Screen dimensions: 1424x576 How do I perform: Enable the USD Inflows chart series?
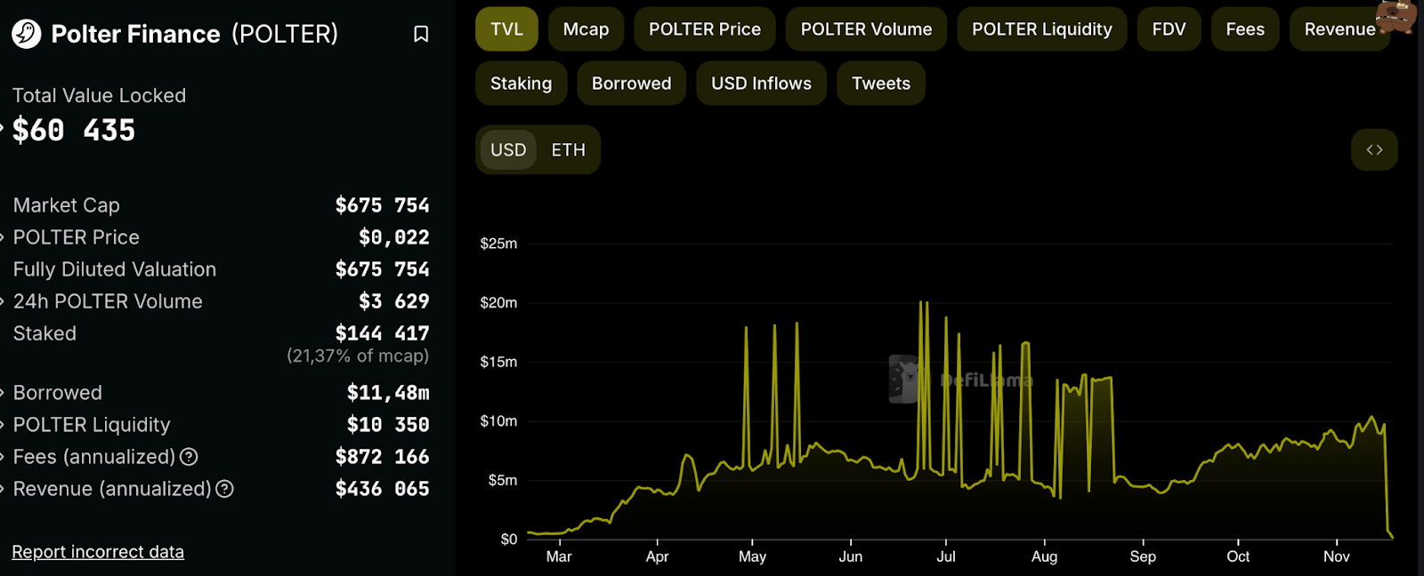point(761,84)
